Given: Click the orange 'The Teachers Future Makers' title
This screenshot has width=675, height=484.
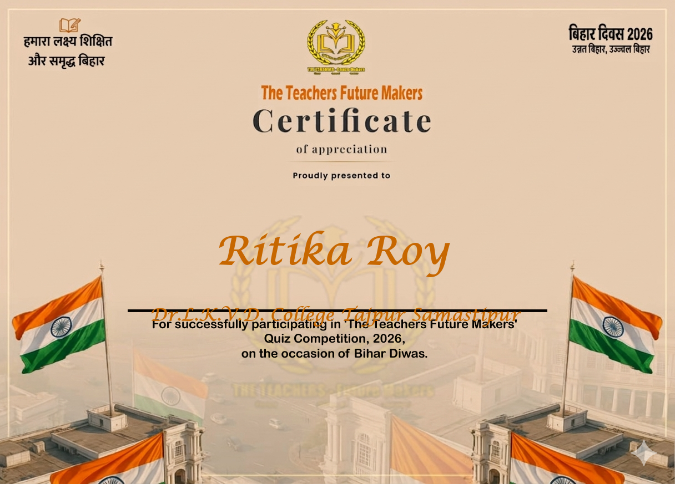Looking at the screenshot, I should point(341,93).
